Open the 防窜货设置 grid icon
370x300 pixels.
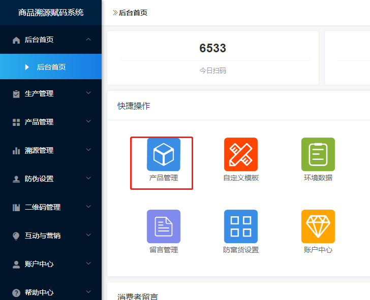coord(240,226)
